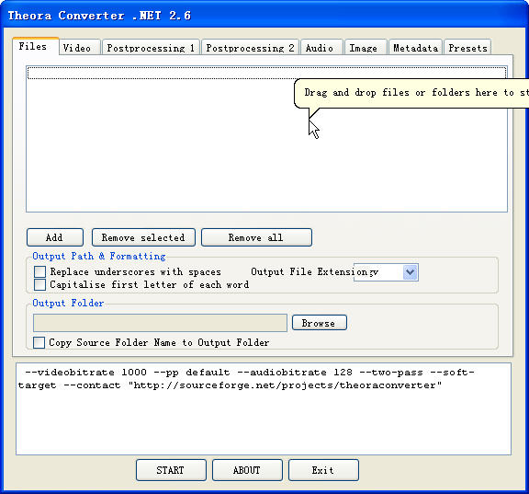Click the Drag and drop files tooltip
This screenshot has width=529, height=494.
click(411, 93)
